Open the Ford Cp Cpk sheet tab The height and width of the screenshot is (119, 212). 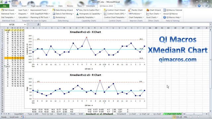click(x=47, y=114)
